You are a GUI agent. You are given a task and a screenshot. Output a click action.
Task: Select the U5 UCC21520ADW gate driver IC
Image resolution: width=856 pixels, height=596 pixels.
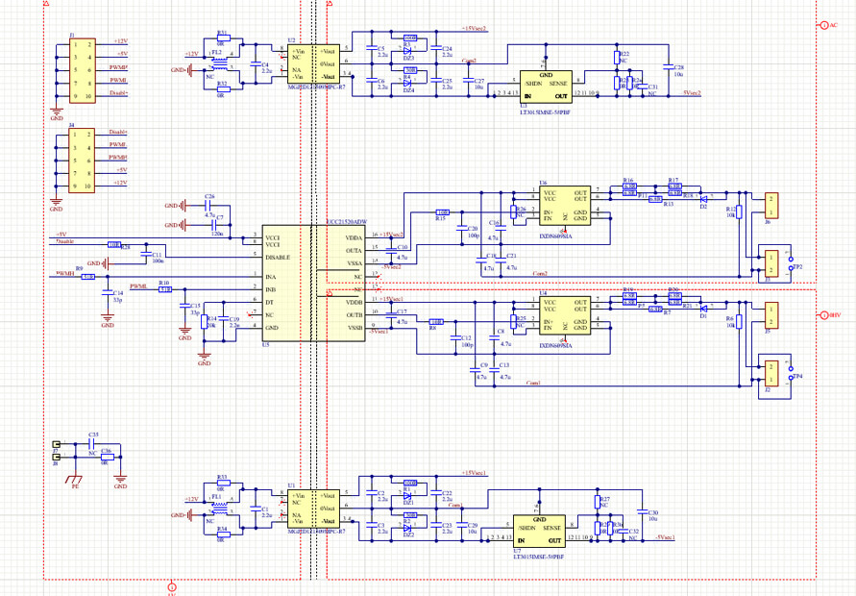313,284
